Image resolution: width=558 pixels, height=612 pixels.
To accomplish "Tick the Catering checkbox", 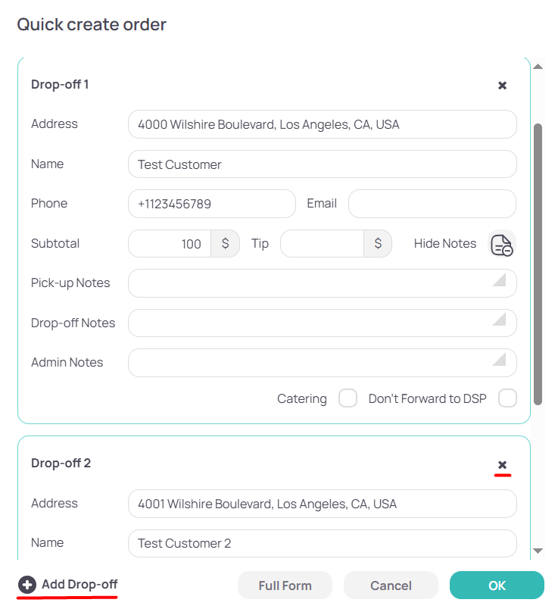I will [348, 398].
